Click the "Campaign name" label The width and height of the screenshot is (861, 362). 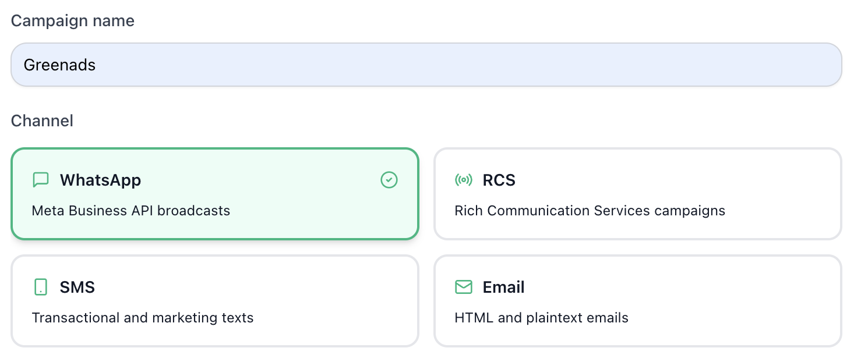click(73, 21)
